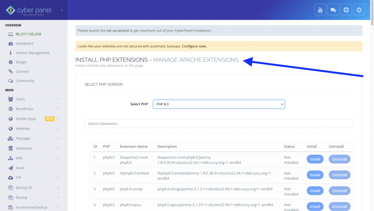Click the Docker Apps globe icon
This screenshot has height=211, width=374.
coord(11,119)
